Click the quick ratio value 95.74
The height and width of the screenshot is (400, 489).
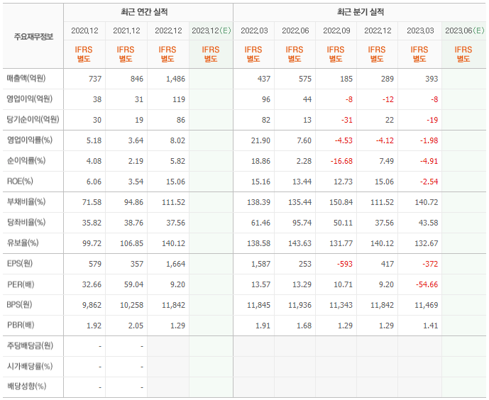point(302,223)
